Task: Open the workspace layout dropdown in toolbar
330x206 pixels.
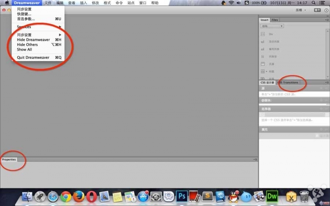Action: tap(301, 10)
